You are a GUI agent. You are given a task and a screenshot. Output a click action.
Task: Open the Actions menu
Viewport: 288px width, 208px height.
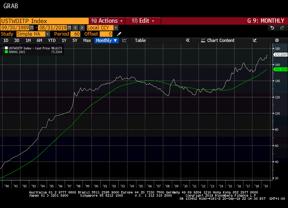pos(107,21)
